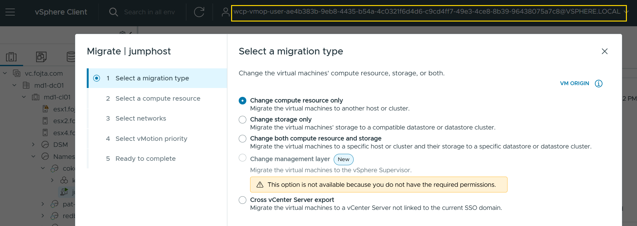Click the Search in all environments field

(x=149, y=12)
